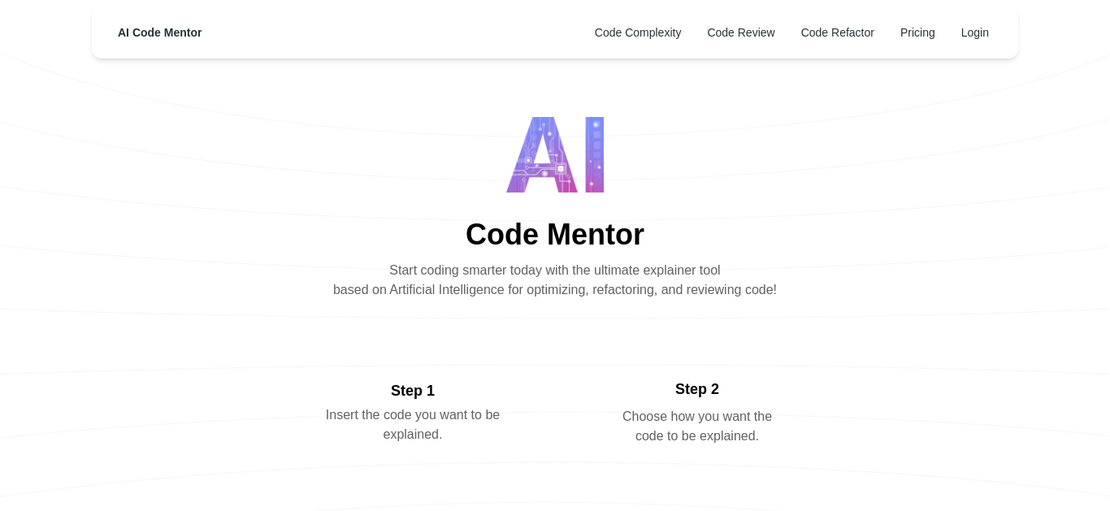Open the Code Review page
This screenshot has height=511, width=1110.
[x=741, y=32]
